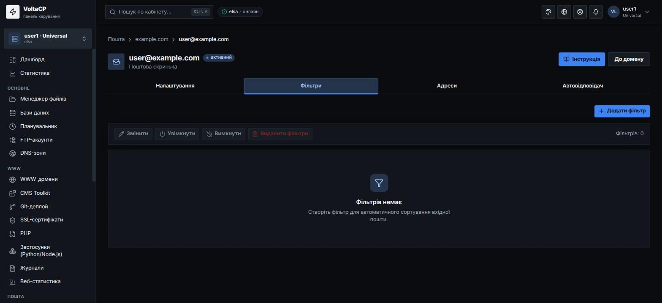
Task: Click the VoltaCP lightning logo
Action: [x=13, y=12]
